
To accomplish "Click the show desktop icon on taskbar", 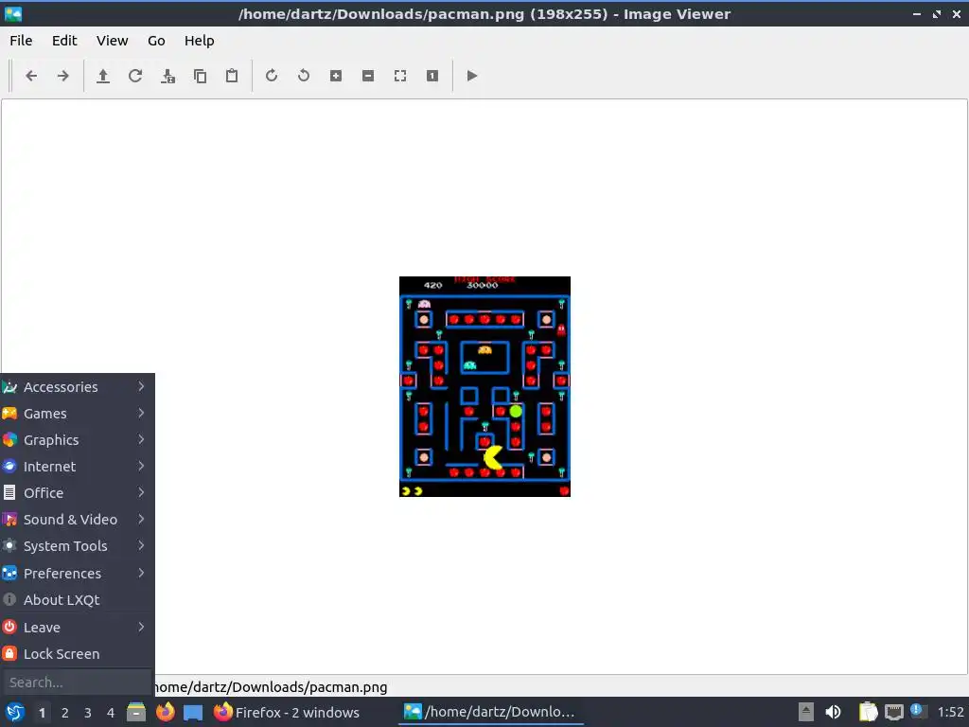I will [193, 713].
